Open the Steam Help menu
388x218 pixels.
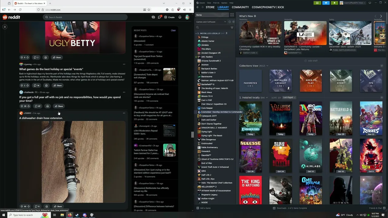coord(231,3)
